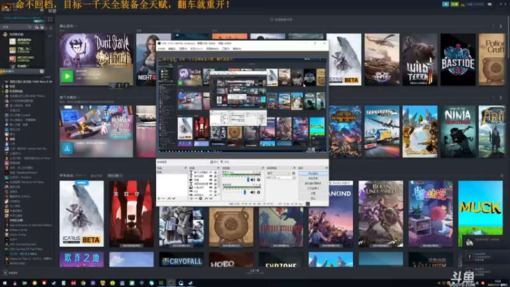Open OBS Tools menu

tap(226, 49)
